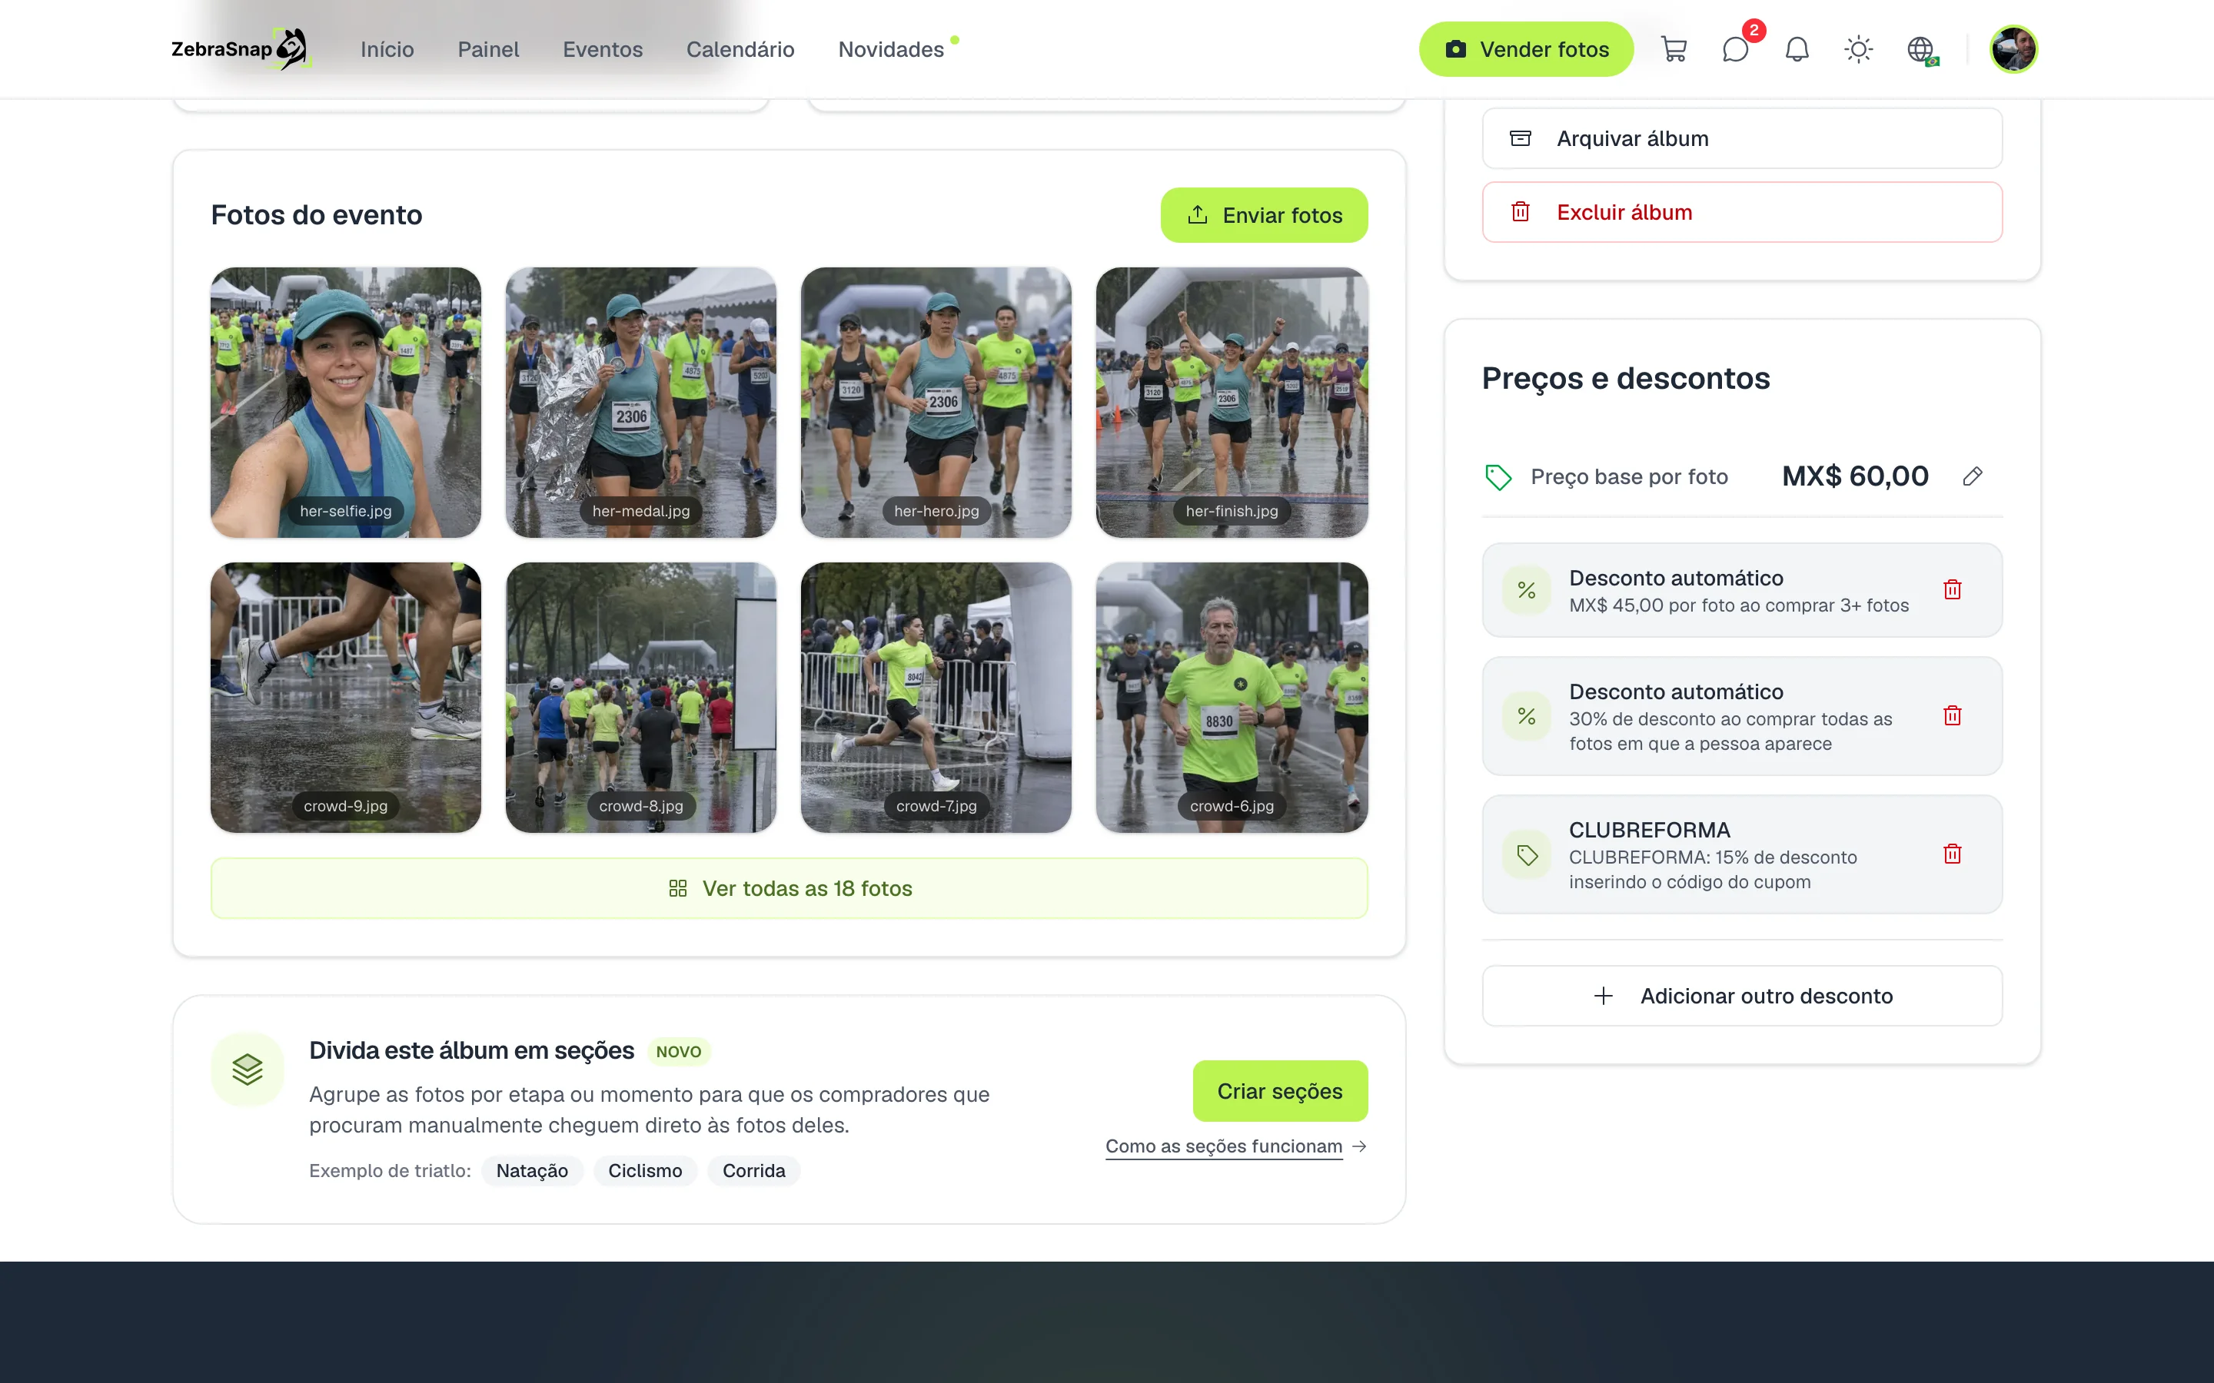The height and width of the screenshot is (1383, 2214).
Task: Delete the 30% automatic discount
Action: tap(1953, 716)
